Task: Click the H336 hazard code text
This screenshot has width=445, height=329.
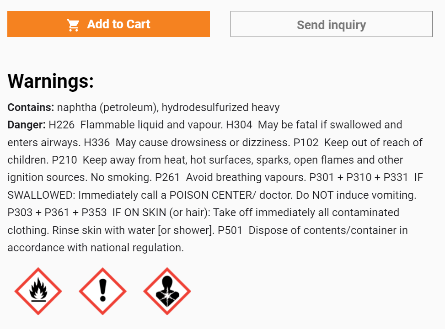Action: [x=97, y=143]
